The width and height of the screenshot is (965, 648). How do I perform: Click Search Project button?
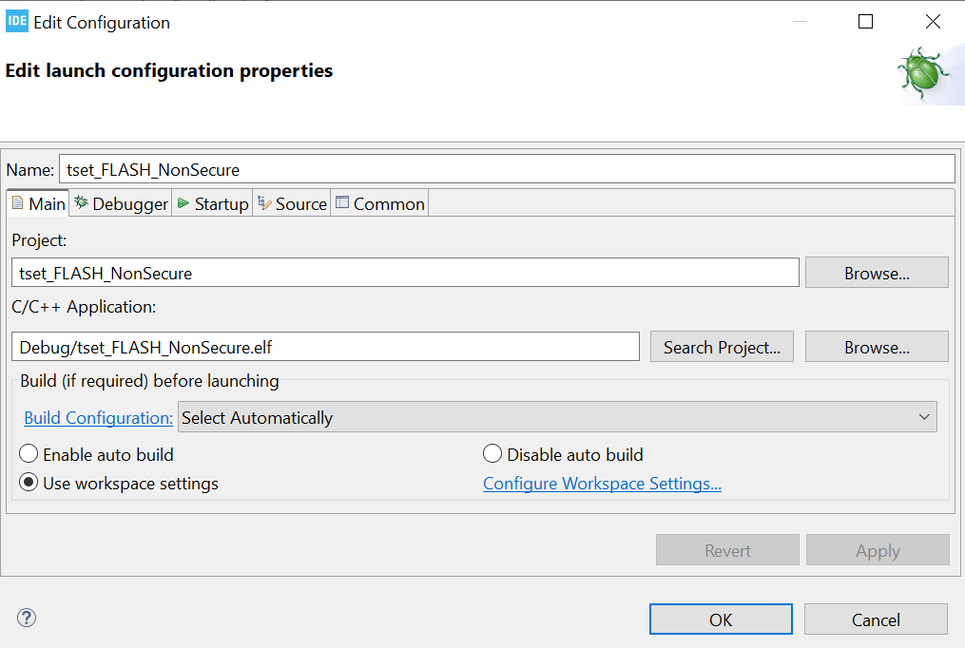pyautogui.click(x=721, y=346)
